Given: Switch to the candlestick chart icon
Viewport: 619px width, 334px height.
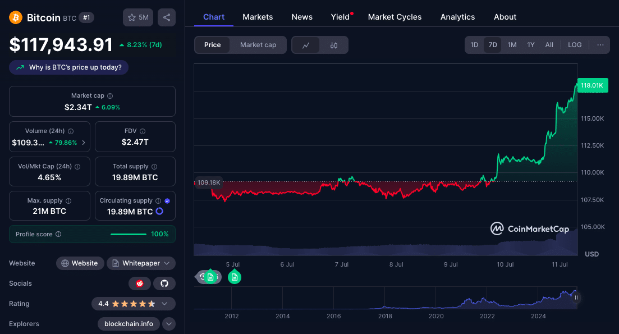Looking at the screenshot, I should [x=334, y=45].
